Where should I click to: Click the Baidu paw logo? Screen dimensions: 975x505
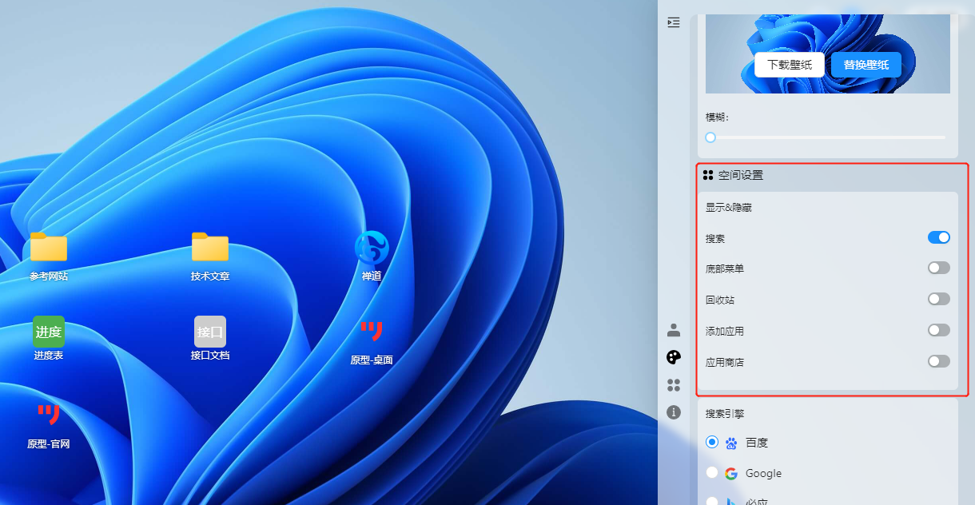[731, 443]
